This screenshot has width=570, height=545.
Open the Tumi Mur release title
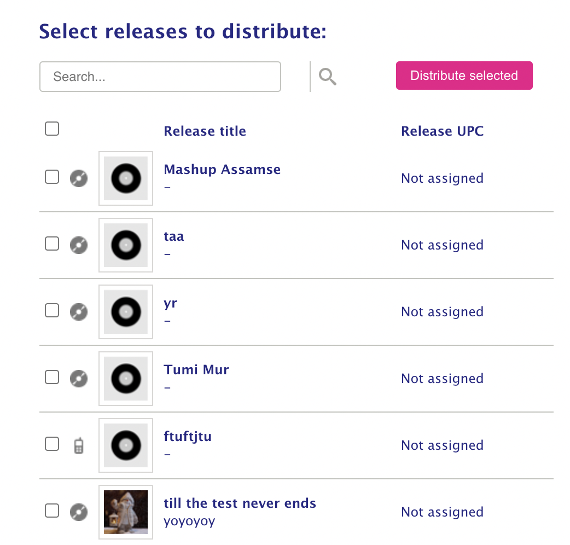point(196,370)
